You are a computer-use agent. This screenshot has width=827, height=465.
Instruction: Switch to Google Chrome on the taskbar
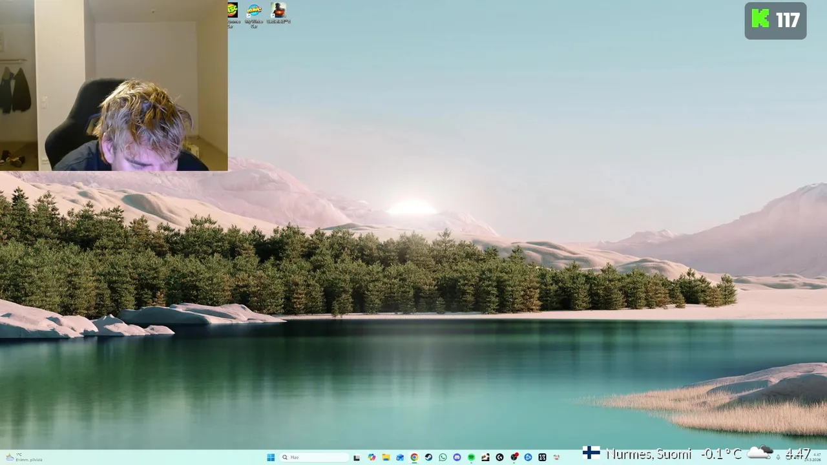(x=414, y=457)
